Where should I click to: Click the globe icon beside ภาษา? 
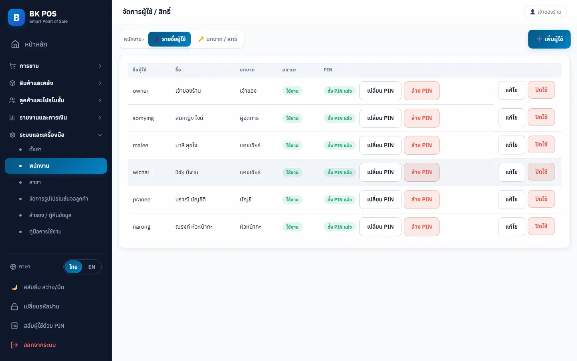pos(13,267)
